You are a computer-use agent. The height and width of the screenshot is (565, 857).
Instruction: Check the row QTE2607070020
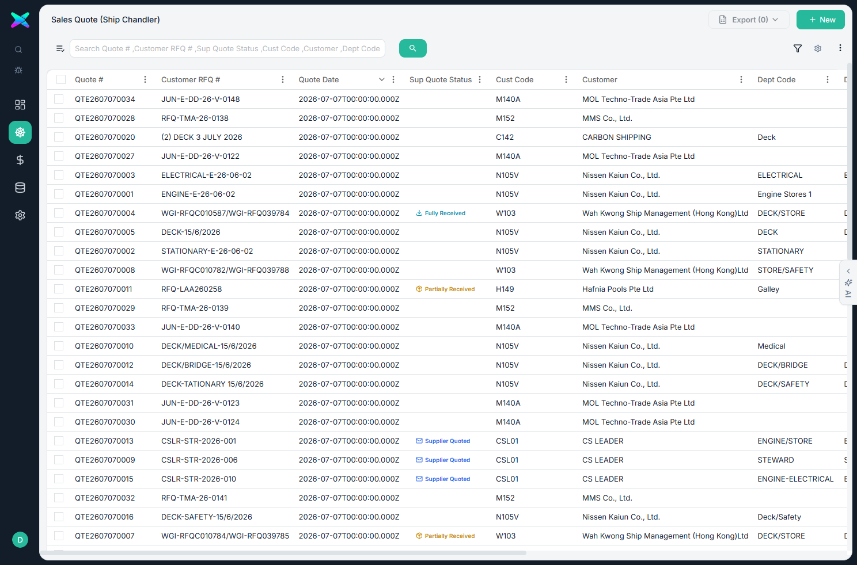point(59,137)
